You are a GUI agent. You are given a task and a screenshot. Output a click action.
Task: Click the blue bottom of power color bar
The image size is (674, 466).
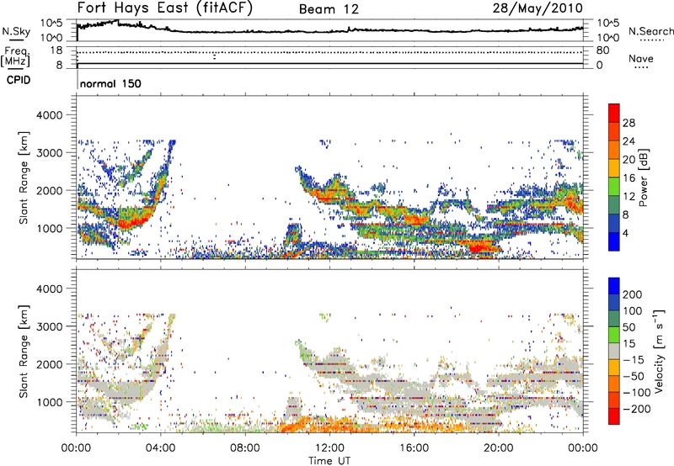click(614, 241)
